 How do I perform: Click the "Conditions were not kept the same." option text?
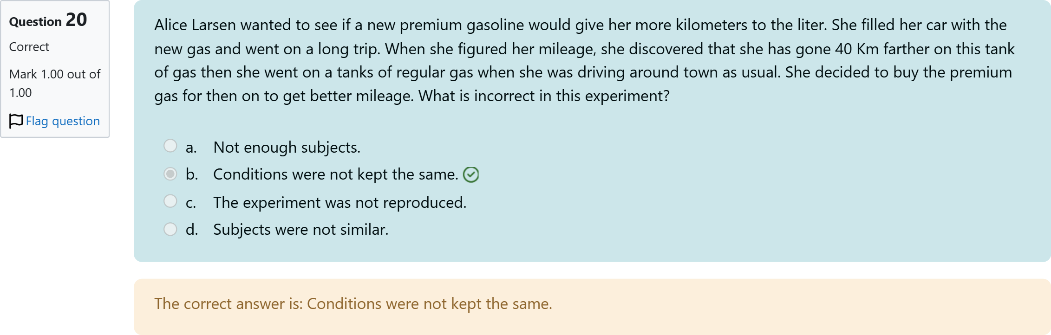pos(335,174)
